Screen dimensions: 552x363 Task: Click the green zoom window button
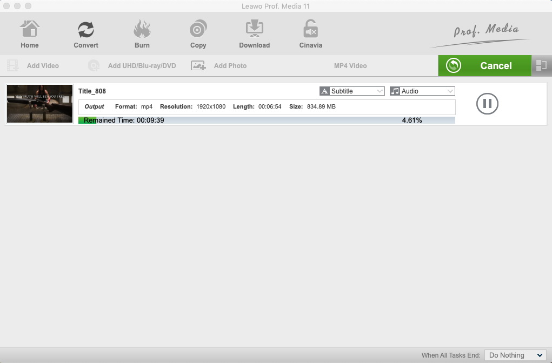click(28, 6)
